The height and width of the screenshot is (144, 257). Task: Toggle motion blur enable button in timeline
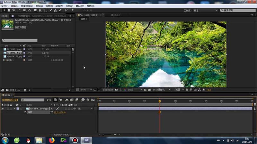click(76, 100)
